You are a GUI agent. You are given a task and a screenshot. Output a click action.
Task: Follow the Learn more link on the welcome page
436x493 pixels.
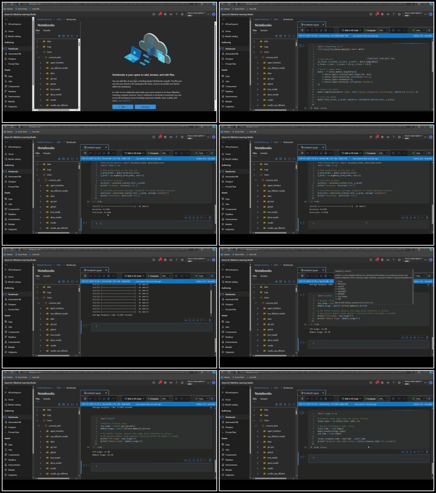pos(124,101)
